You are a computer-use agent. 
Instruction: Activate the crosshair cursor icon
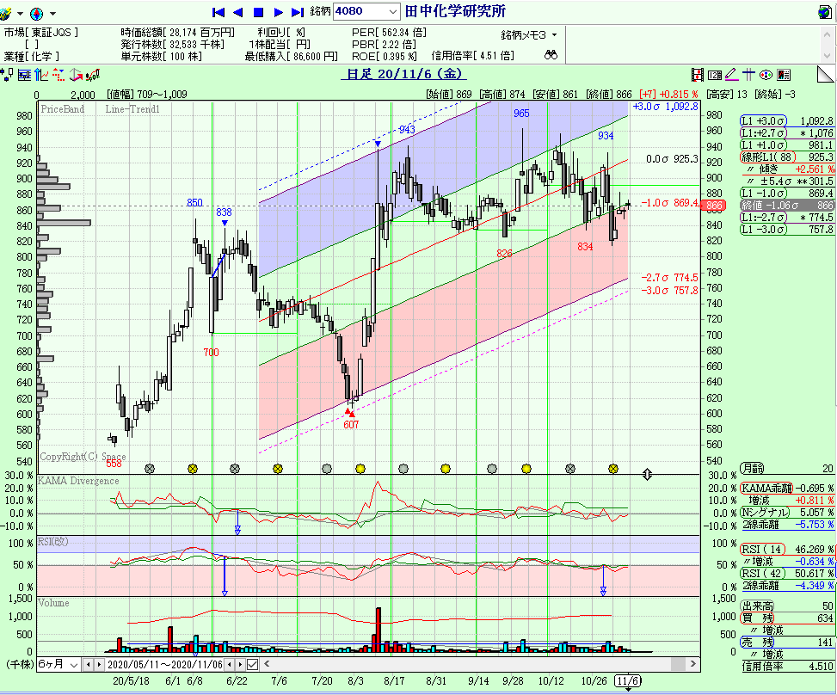(x=748, y=75)
